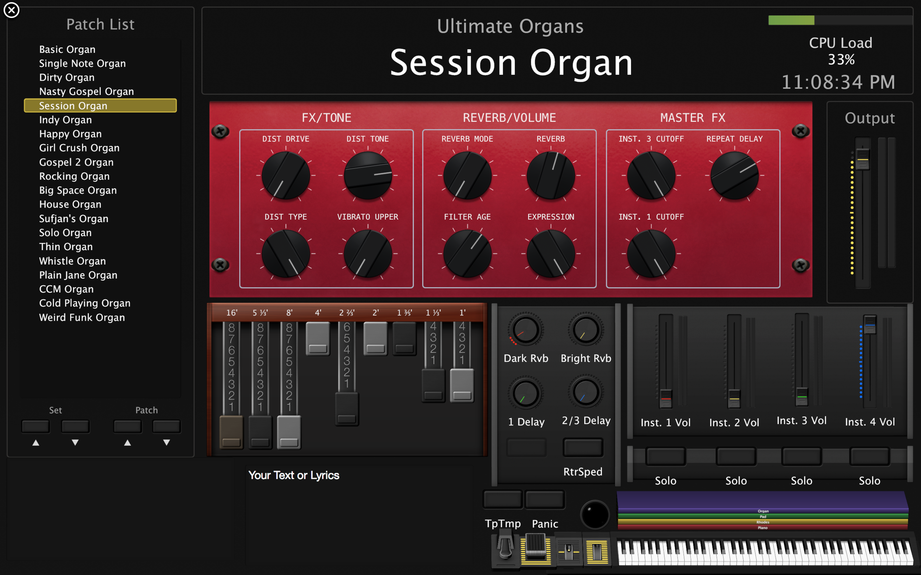Adjust the DIST TONE knob
The image size is (921, 575).
(x=368, y=176)
